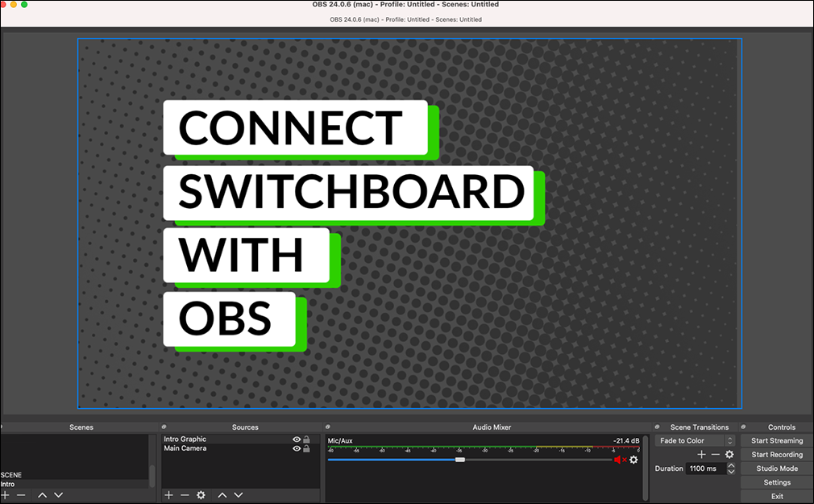Image resolution: width=814 pixels, height=504 pixels.
Task: Add a new scene with plus icon
Action: click(5, 495)
